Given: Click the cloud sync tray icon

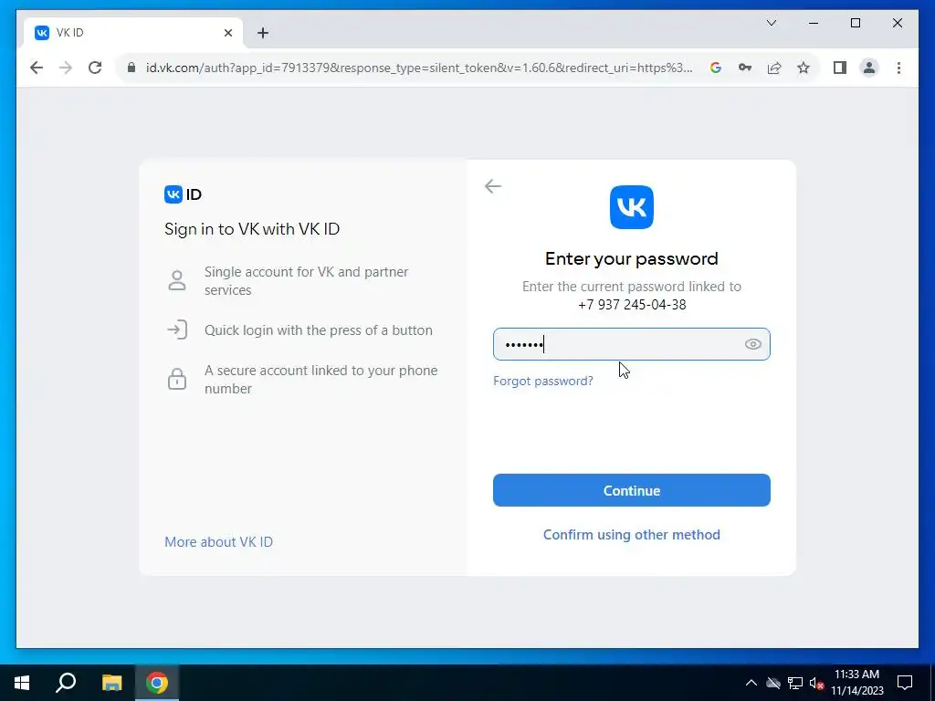Looking at the screenshot, I should (772, 683).
